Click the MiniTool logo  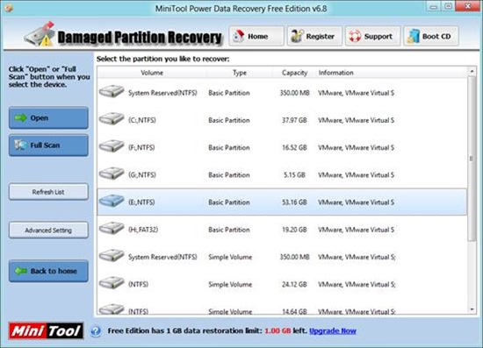pos(46,330)
